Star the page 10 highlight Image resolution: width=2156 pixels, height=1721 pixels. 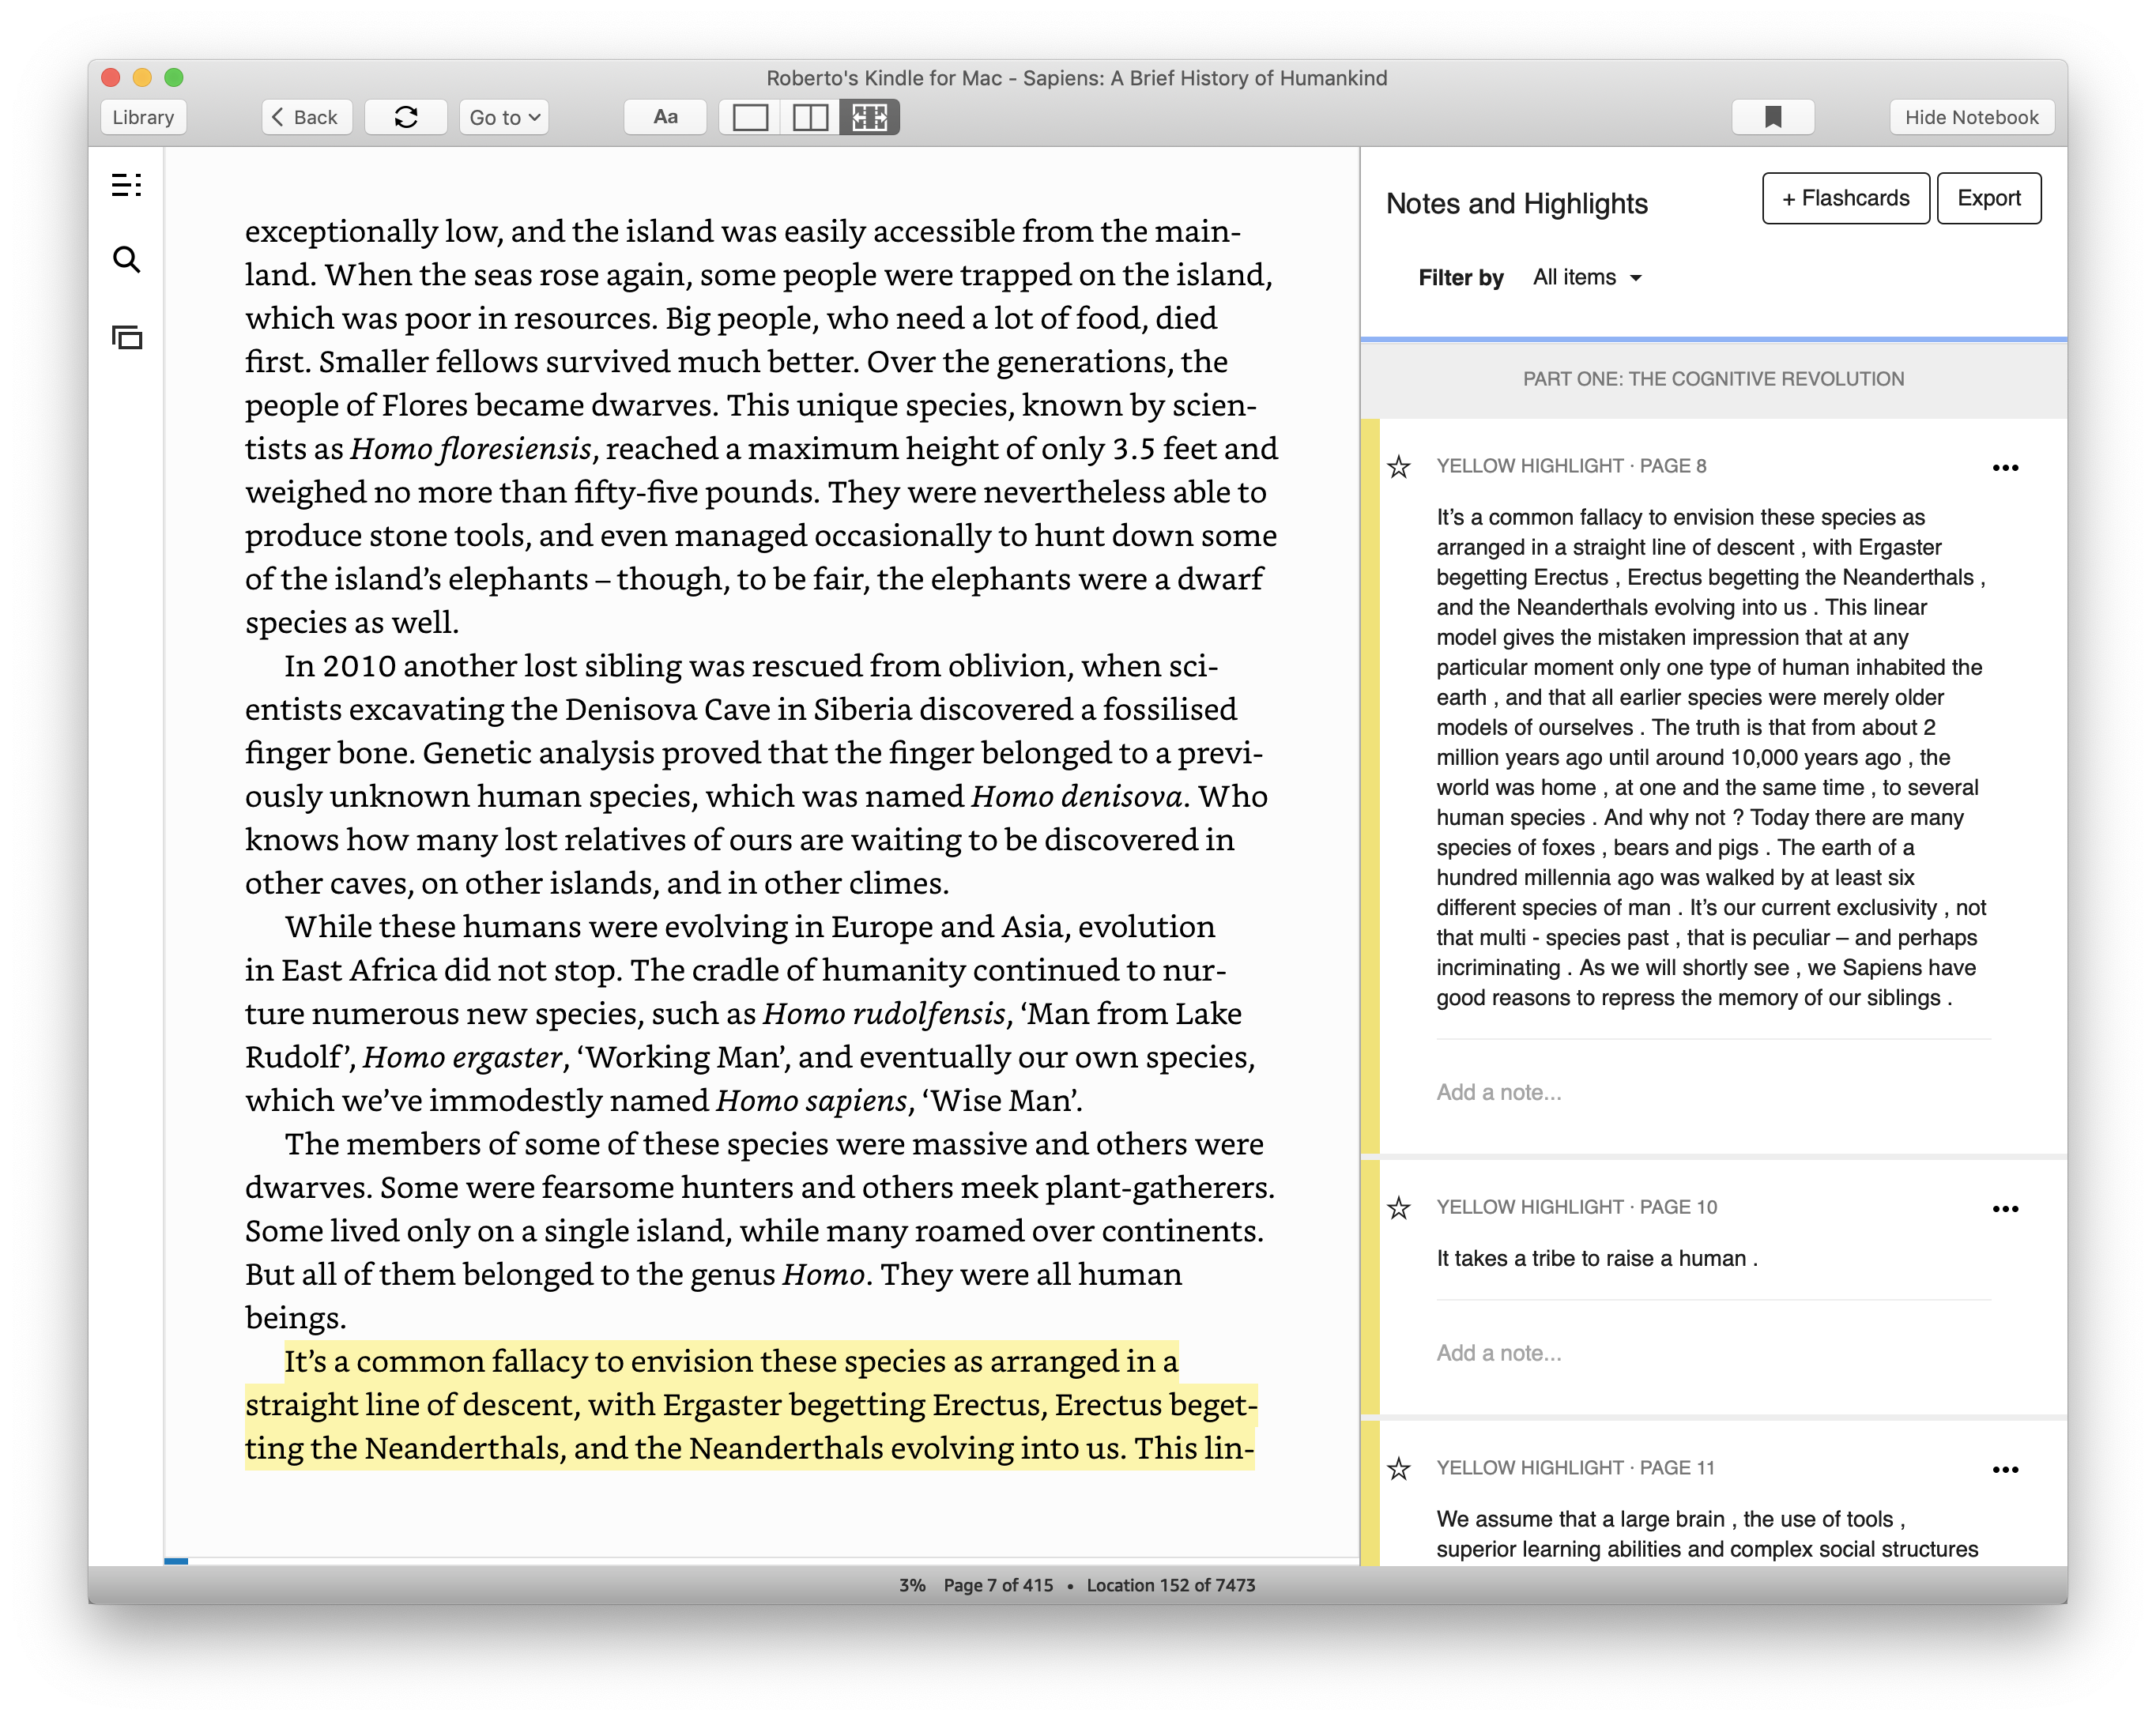pos(1399,1208)
